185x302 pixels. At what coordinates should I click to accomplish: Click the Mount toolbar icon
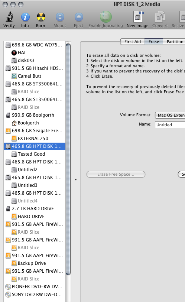(60, 17)
